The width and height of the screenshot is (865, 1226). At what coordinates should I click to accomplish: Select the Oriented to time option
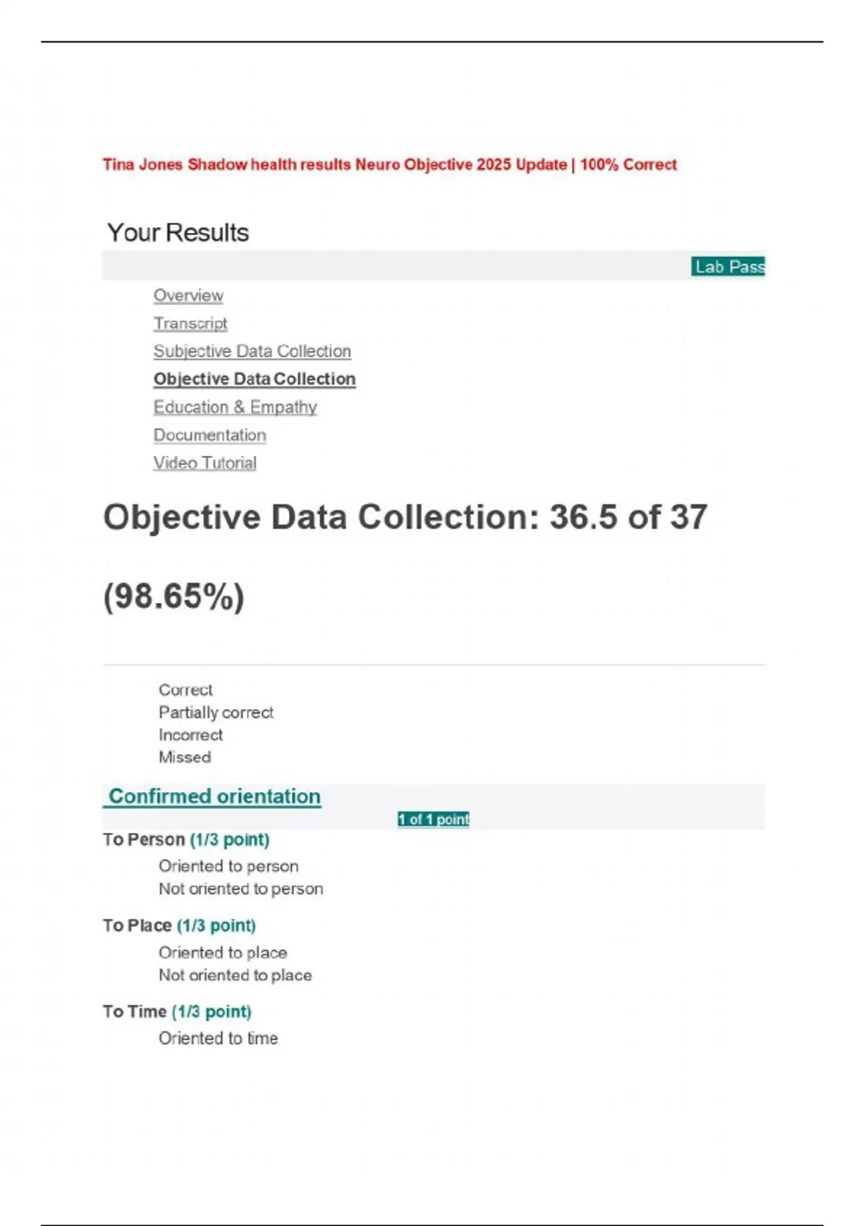(218, 1038)
